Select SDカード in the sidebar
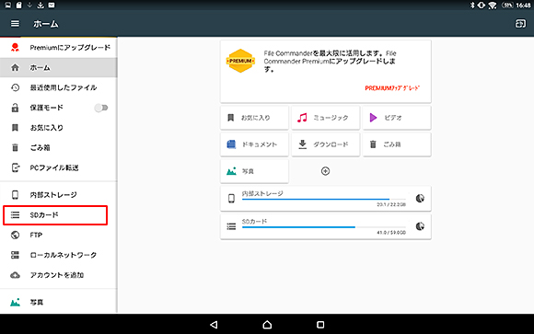The height and width of the screenshot is (334, 534). coord(55,214)
